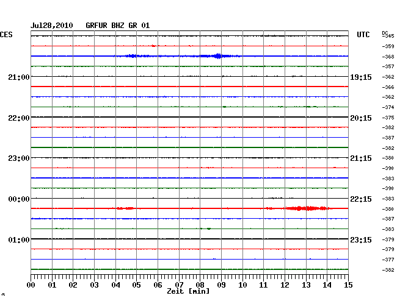
Task: Click the UTC column header
Action: [x=363, y=35]
